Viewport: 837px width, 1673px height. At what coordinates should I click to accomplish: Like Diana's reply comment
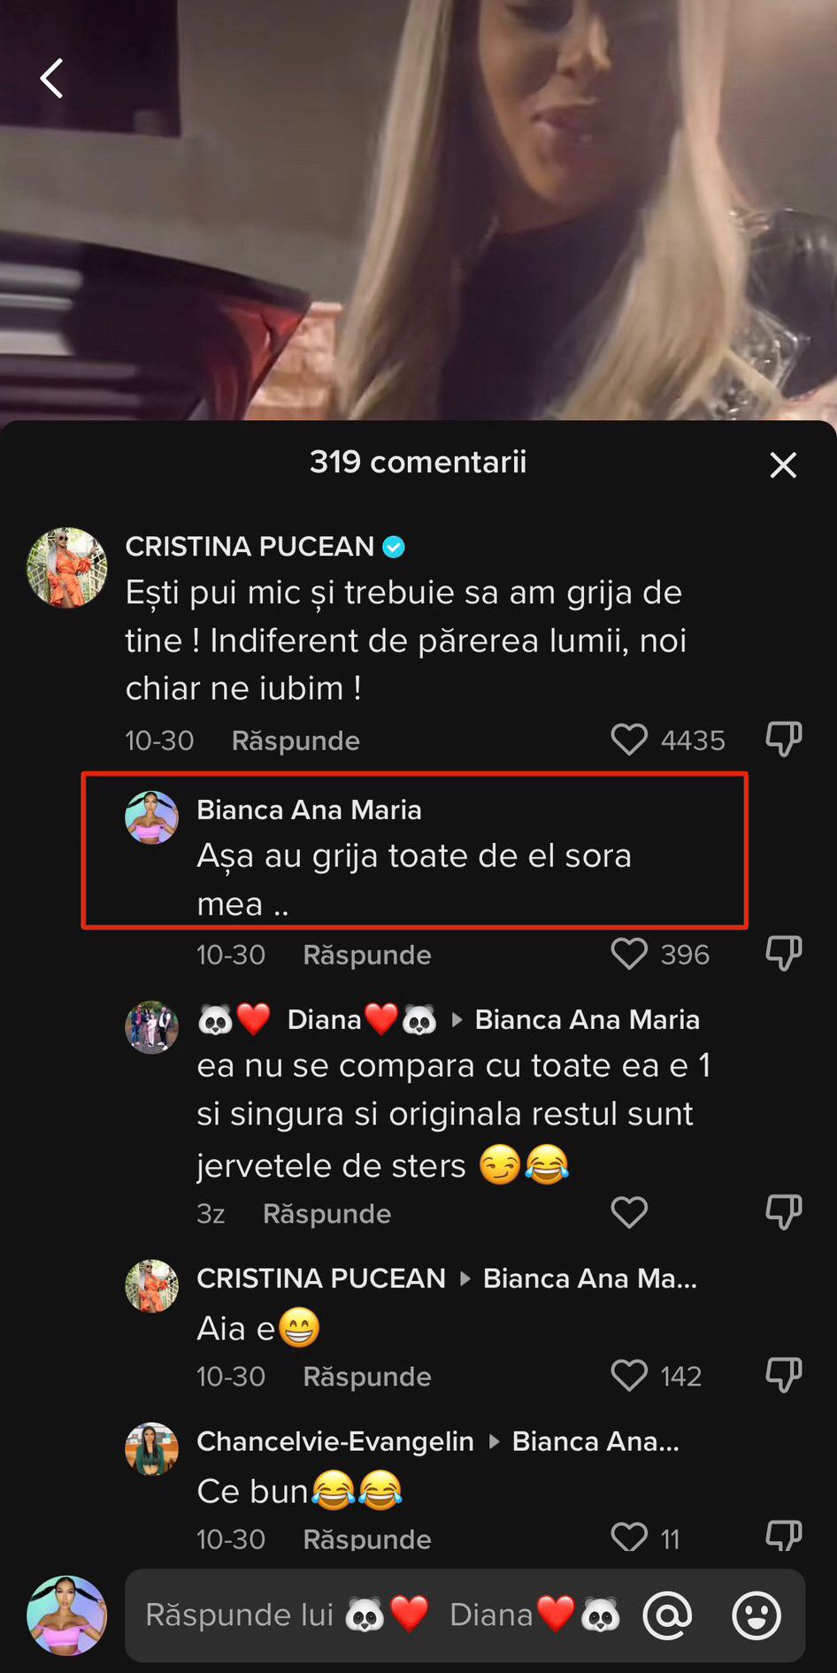pos(629,1212)
